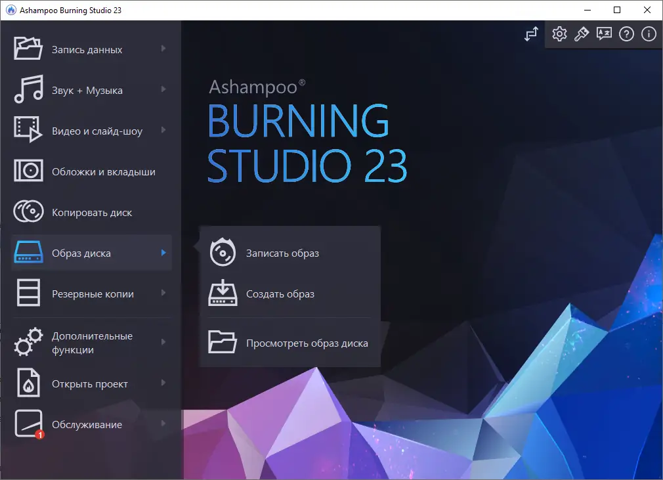Open the program info icon
663x480 pixels.
(649, 33)
